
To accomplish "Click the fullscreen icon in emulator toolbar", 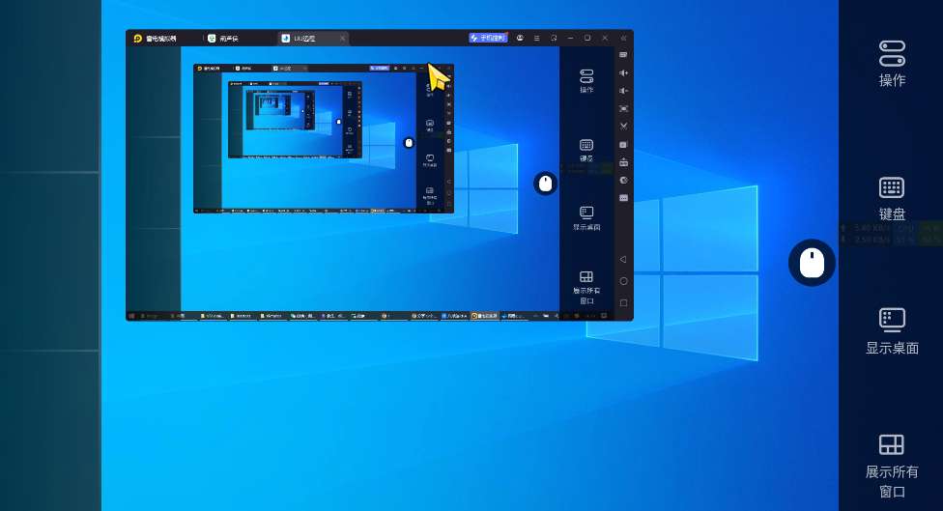I will point(624,108).
